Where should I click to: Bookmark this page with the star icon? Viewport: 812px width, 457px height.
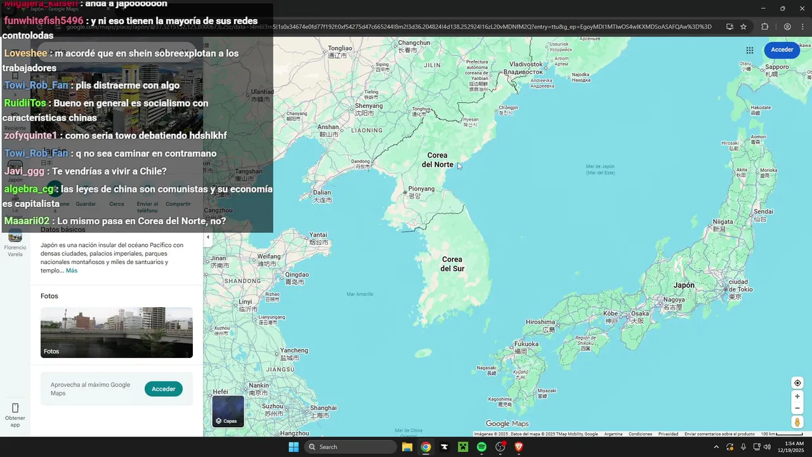pos(743,27)
